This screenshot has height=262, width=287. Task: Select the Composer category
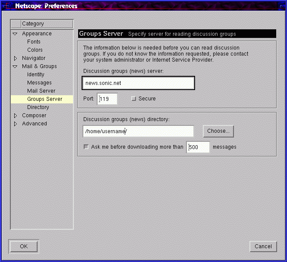pos(34,115)
